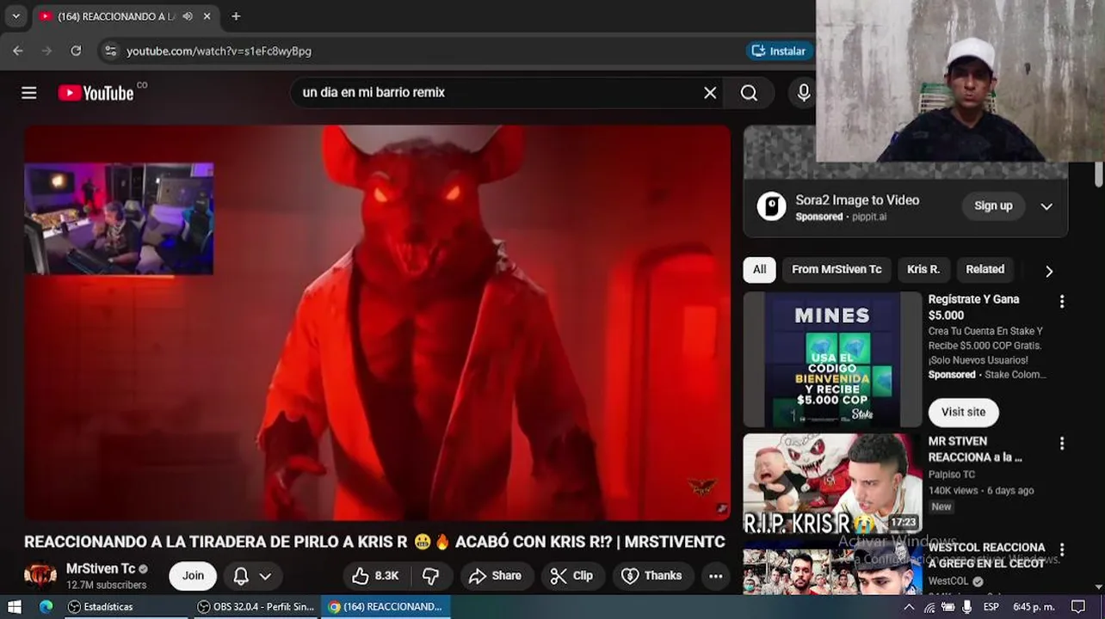Expand the Sora2 ad chevron

1046,206
